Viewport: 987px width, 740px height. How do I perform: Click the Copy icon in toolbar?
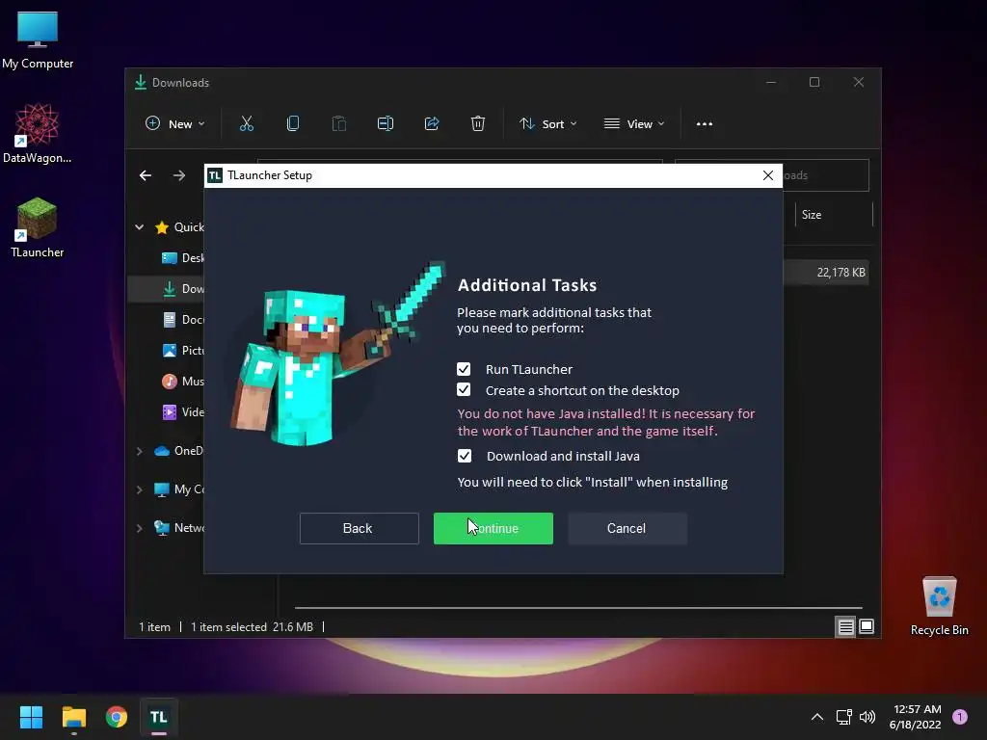(293, 124)
